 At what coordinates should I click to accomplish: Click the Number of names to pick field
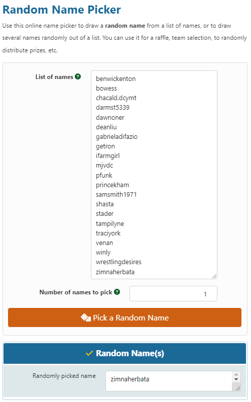(x=173, y=293)
